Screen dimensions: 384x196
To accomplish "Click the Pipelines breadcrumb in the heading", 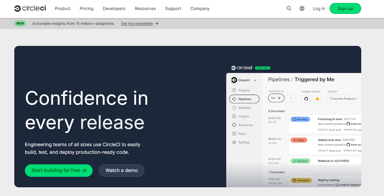I will tap(279, 80).
